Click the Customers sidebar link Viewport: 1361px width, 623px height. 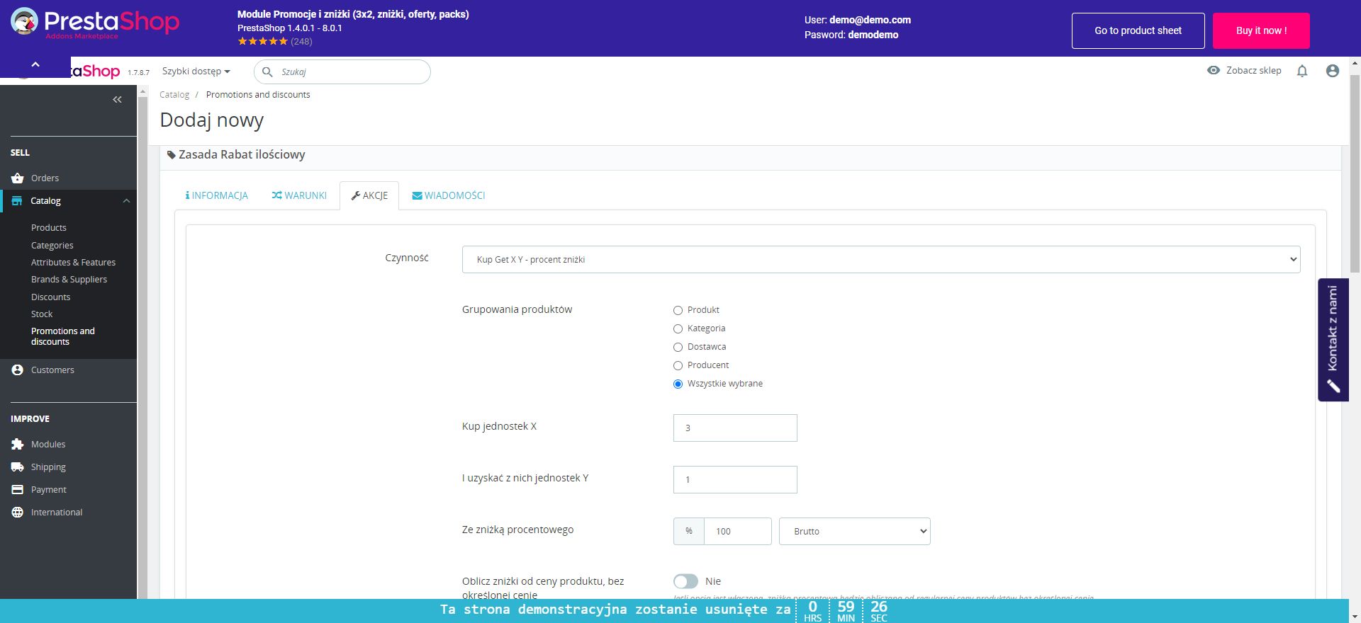(x=52, y=370)
